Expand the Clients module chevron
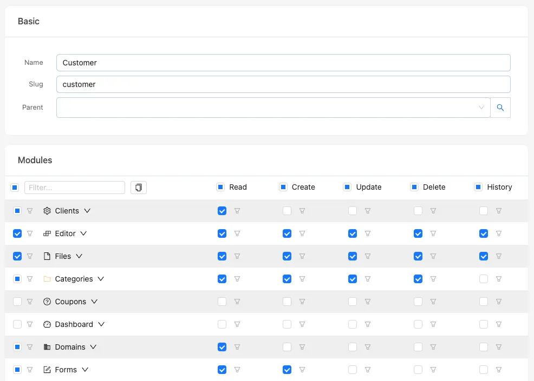Screen dimensions: 534x381 pos(87,211)
